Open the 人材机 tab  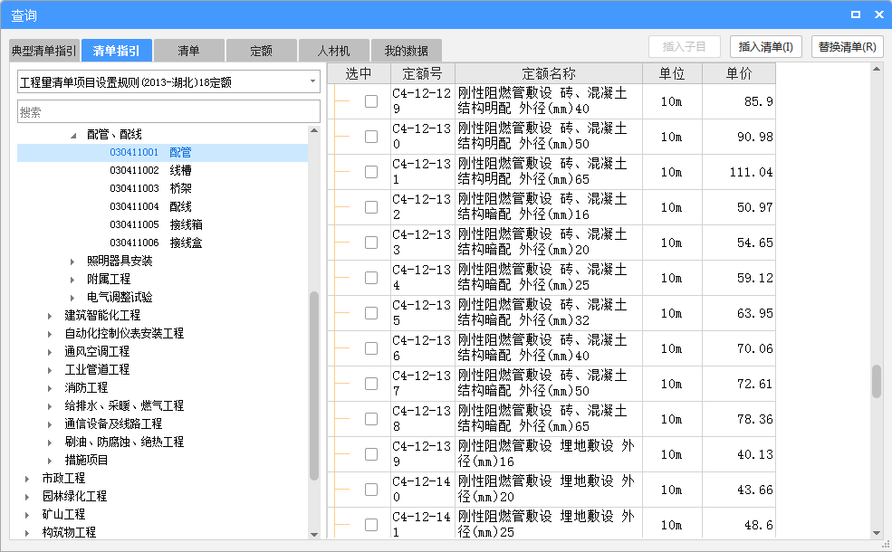click(332, 50)
